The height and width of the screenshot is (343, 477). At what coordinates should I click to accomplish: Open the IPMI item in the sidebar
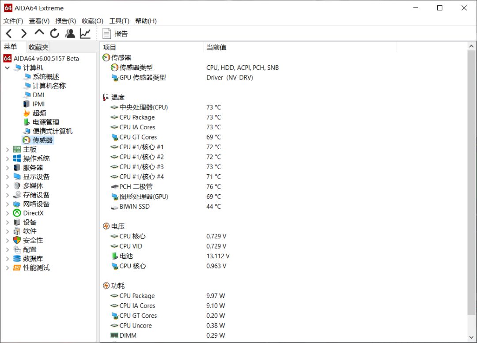point(38,104)
